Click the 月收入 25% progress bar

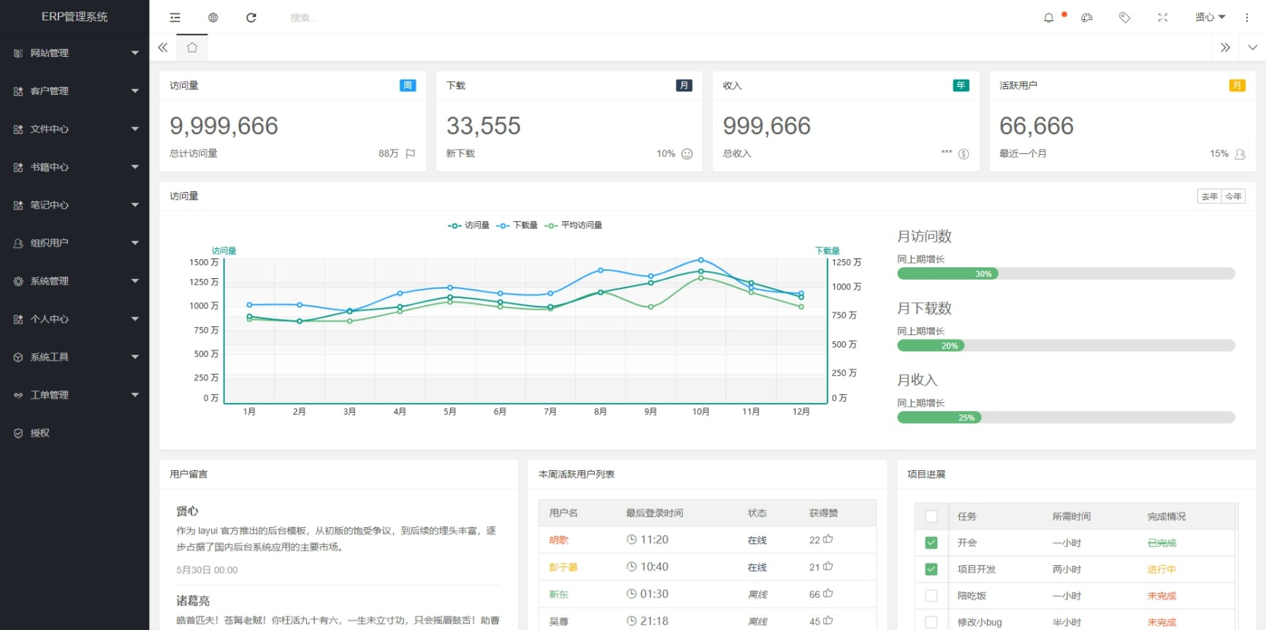pyautogui.click(x=1066, y=418)
